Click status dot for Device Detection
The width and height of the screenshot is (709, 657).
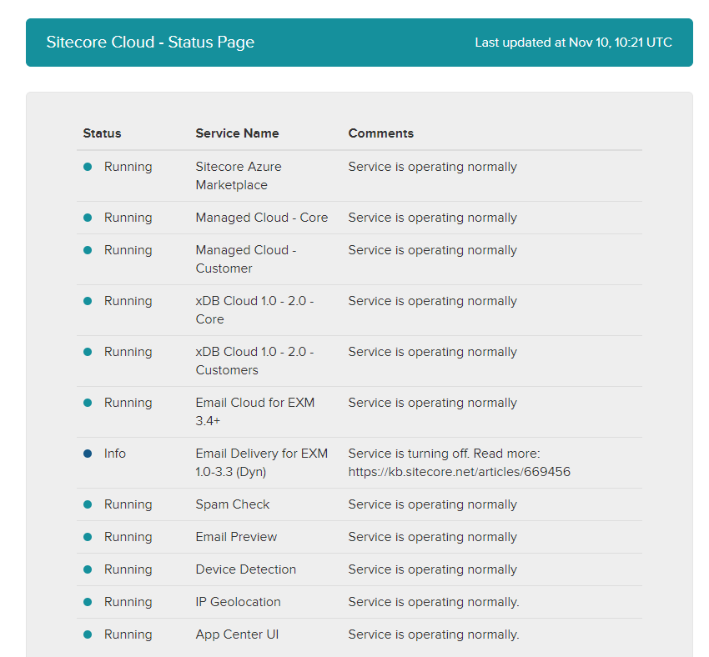pyautogui.click(x=88, y=569)
